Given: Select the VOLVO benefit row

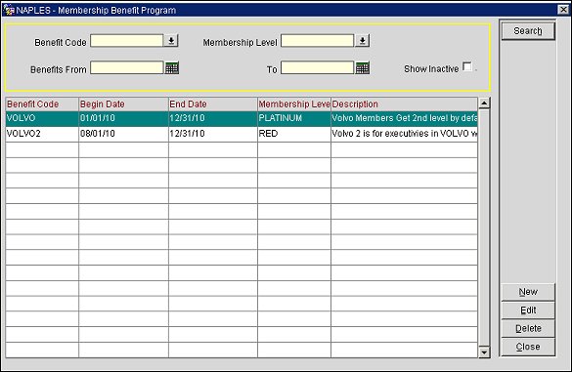Looking at the screenshot, I should point(242,118).
